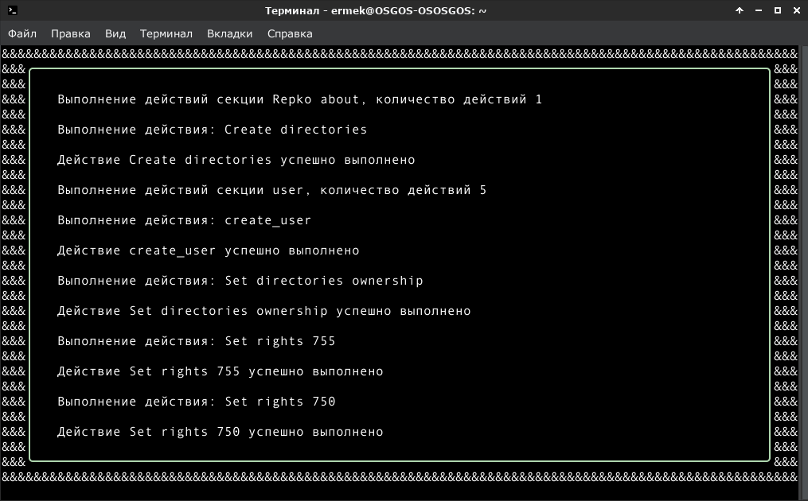808x501 pixels.
Task: Close the terminal window
Action: pyautogui.click(x=797, y=10)
